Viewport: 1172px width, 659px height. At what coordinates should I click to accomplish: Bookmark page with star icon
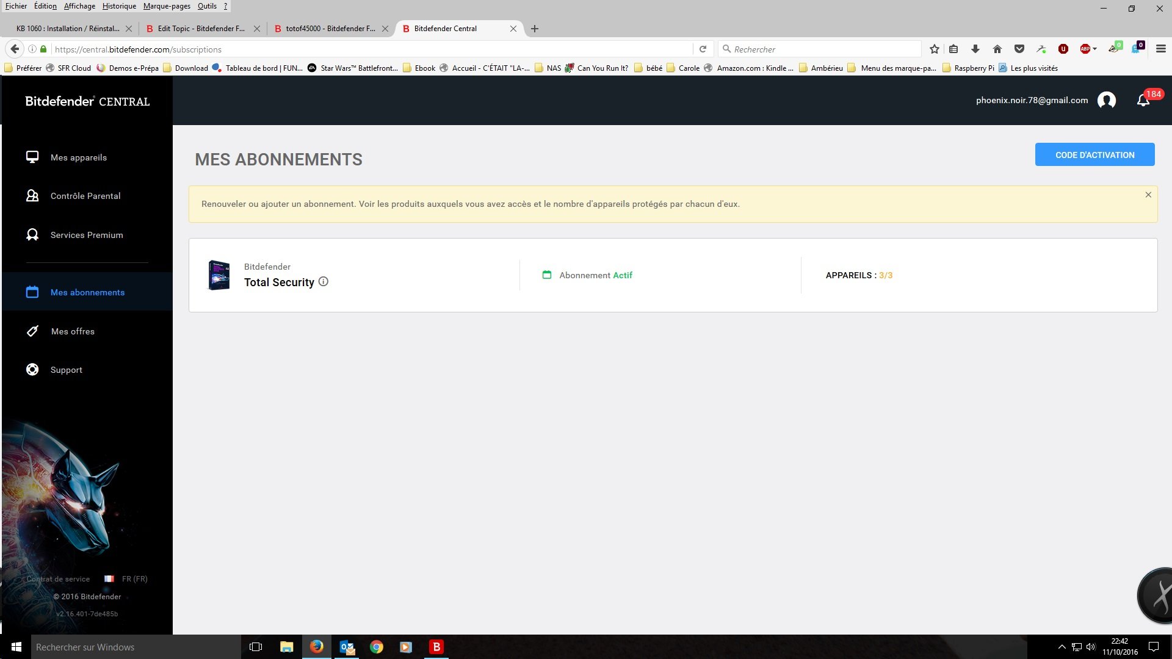(934, 49)
